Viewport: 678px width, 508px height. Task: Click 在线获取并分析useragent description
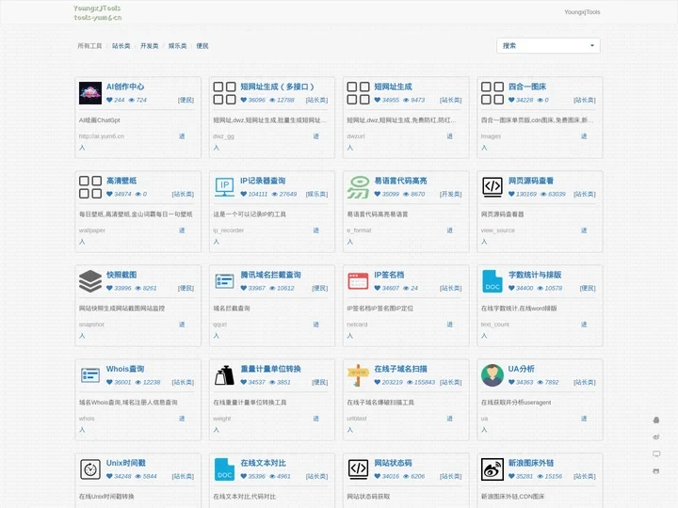coord(516,403)
